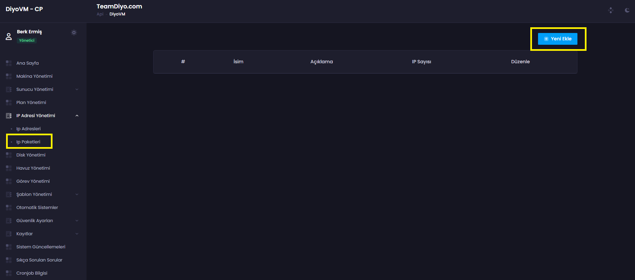Click the TeamDiyo.com page title
Image resolution: width=635 pixels, height=280 pixels.
(x=119, y=6)
